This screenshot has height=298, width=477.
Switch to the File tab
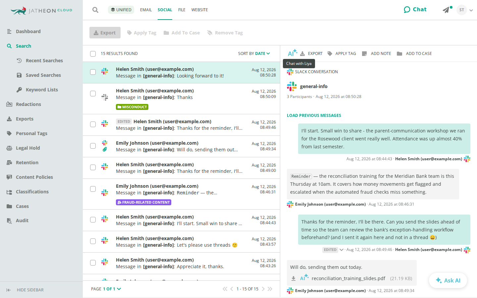[182, 10]
